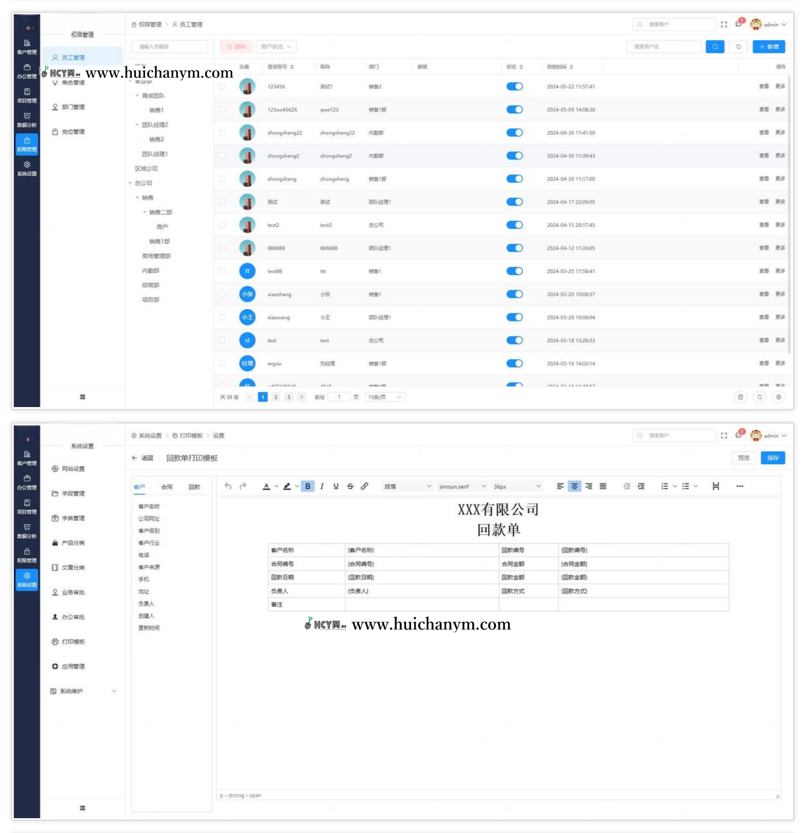Increase indent in the editor toolbar

click(641, 486)
